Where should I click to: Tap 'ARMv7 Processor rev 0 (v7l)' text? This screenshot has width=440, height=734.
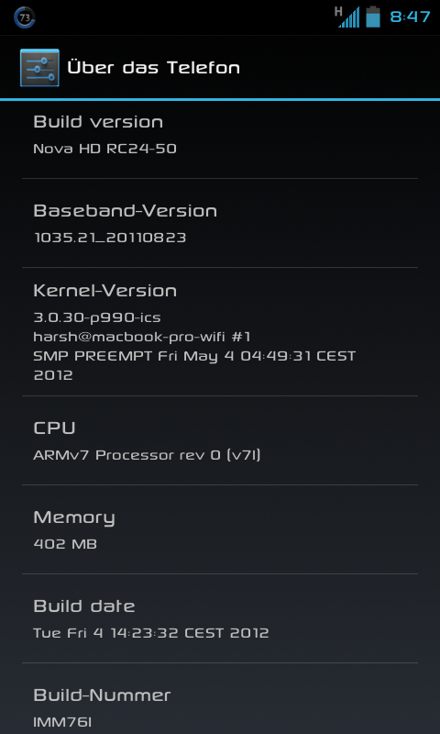pos(147,455)
